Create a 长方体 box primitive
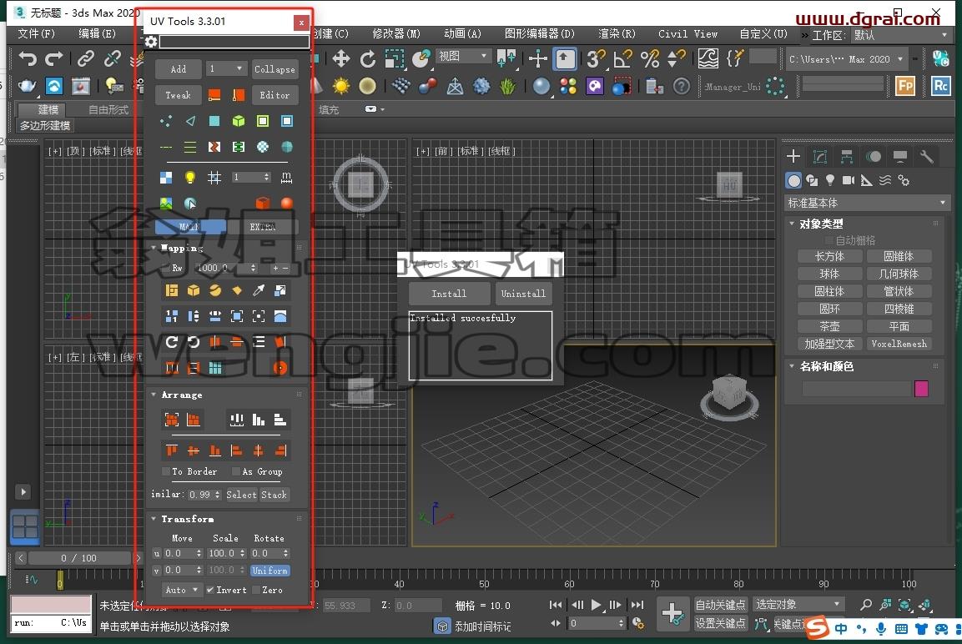Image resolution: width=962 pixels, height=644 pixels. [x=829, y=256]
